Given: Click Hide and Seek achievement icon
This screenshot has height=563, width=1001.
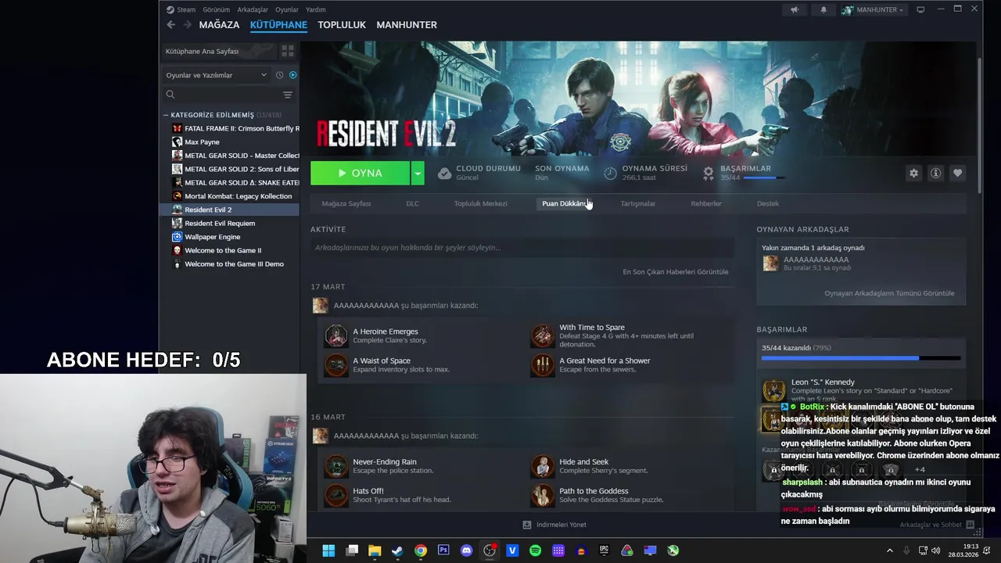Looking at the screenshot, I should (x=543, y=466).
